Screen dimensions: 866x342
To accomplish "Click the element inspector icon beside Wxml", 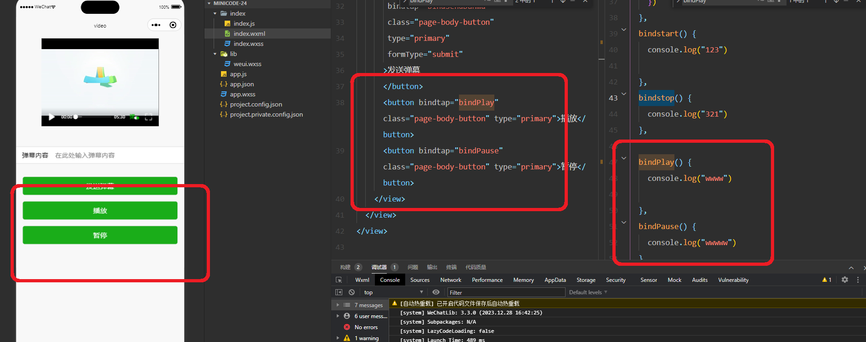I will (339, 280).
